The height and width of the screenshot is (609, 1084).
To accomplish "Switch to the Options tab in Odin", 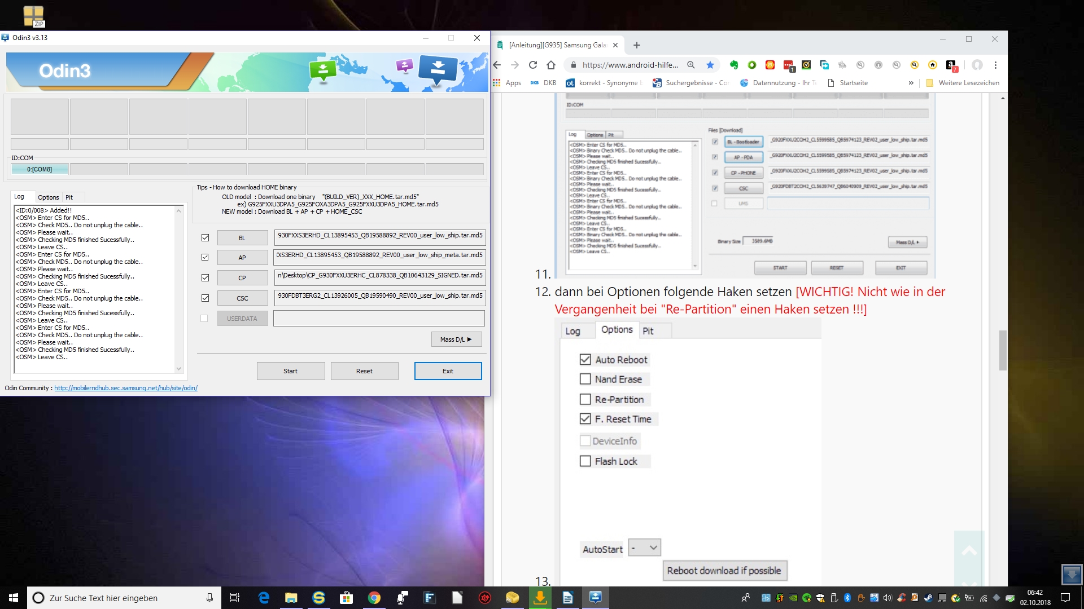I will [x=49, y=197].
